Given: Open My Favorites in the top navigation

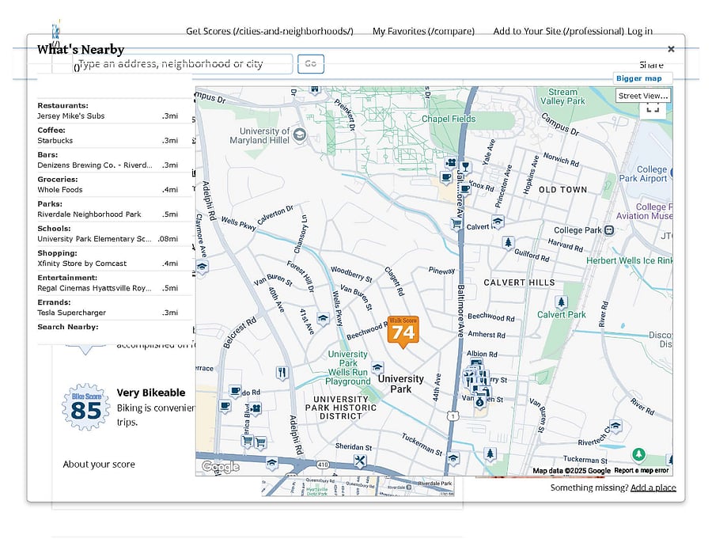Looking at the screenshot, I should [423, 32].
